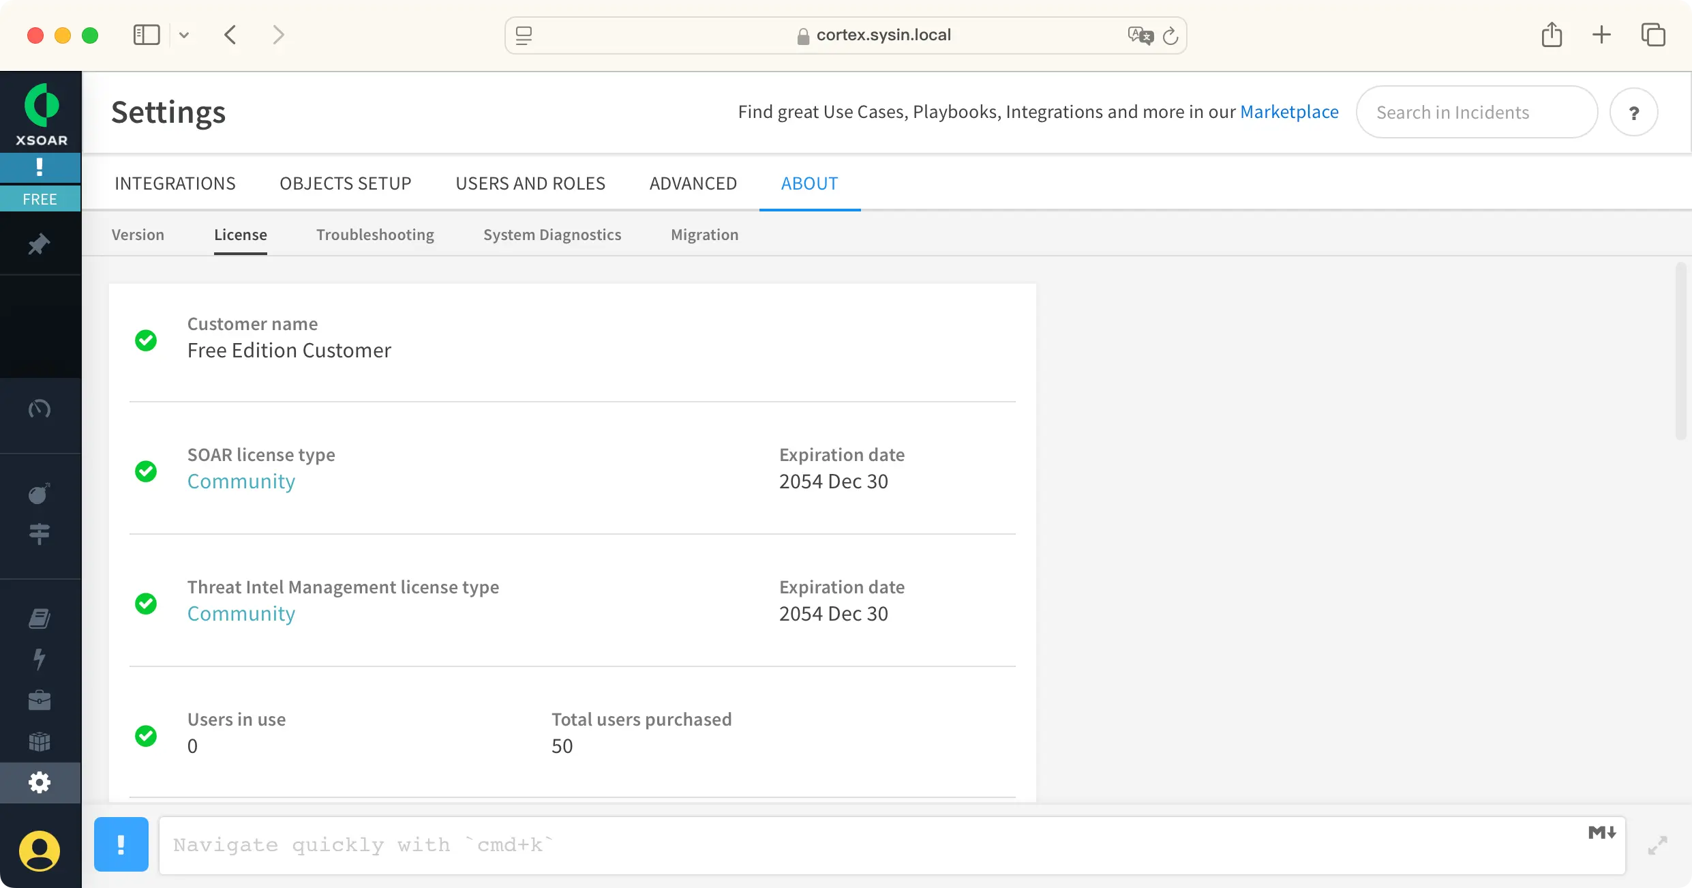Open the user profile avatar
Screen dimensions: 1692x888
40,850
